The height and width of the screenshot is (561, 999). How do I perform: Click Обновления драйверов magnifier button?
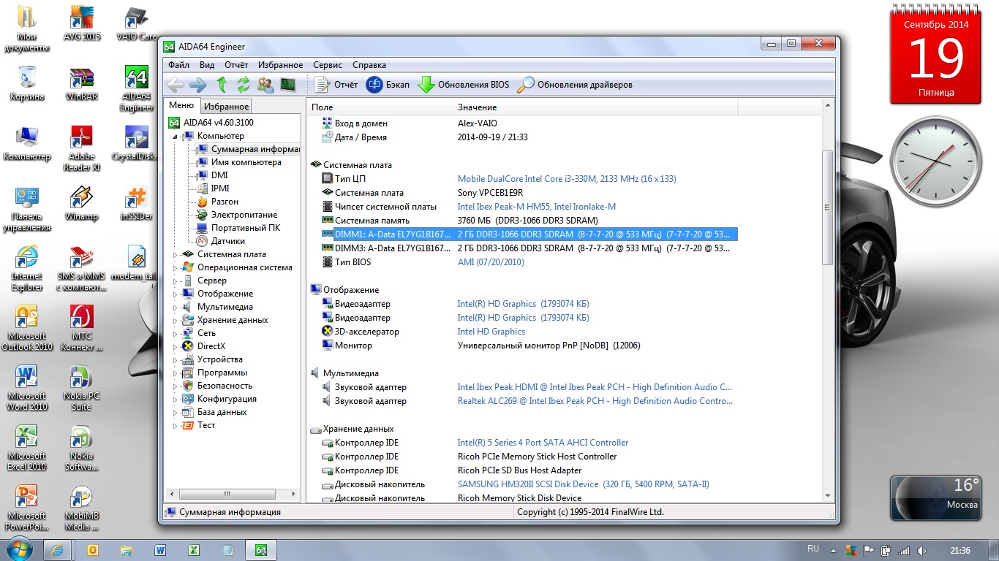(x=574, y=85)
